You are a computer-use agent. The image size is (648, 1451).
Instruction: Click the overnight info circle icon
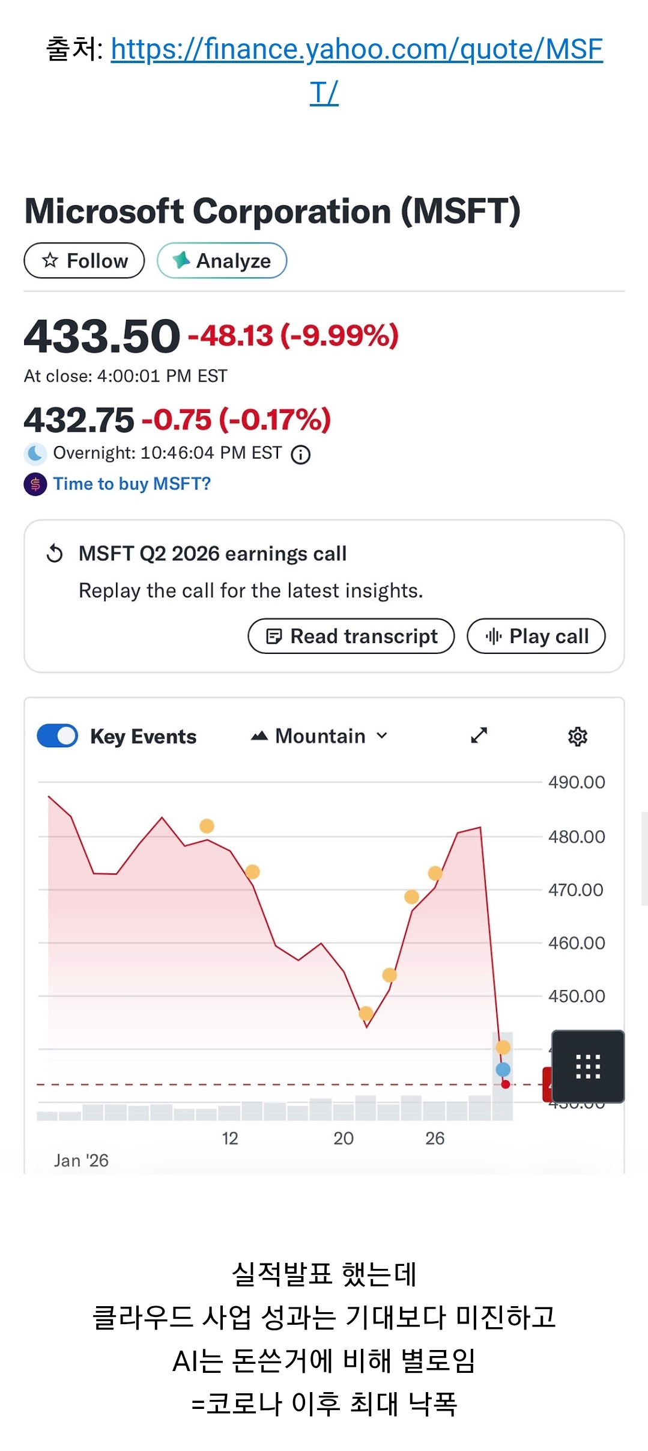tap(301, 454)
